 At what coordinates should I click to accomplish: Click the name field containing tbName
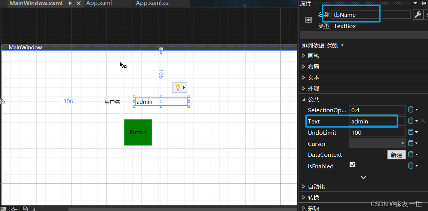click(371, 15)
